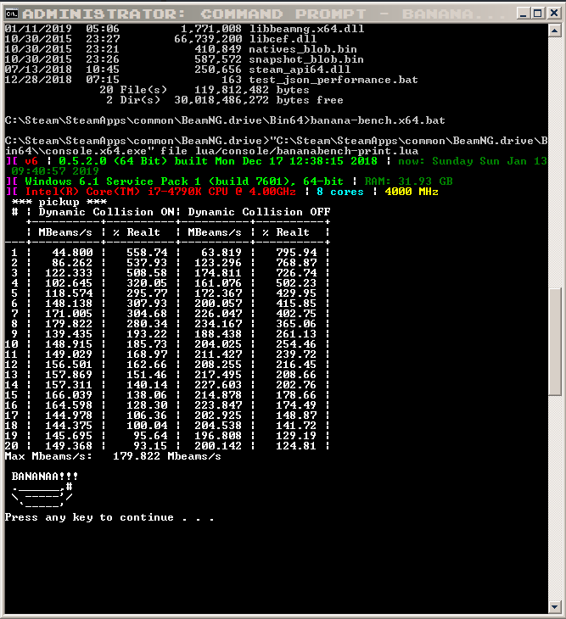This screenshot has height=619, width=566.
Task: Click the RAM: 31.93 GB text
Action: pyautogui.click(x=408, y=181)
